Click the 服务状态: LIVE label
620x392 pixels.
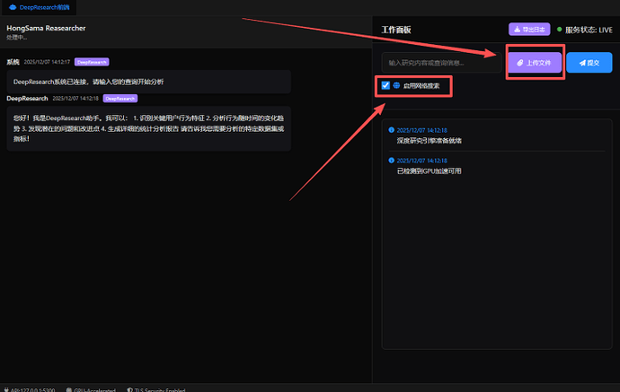point(589,30)
